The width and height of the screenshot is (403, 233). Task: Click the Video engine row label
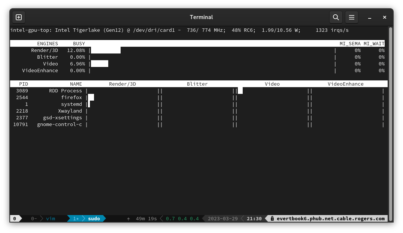[x=50, y=64]
